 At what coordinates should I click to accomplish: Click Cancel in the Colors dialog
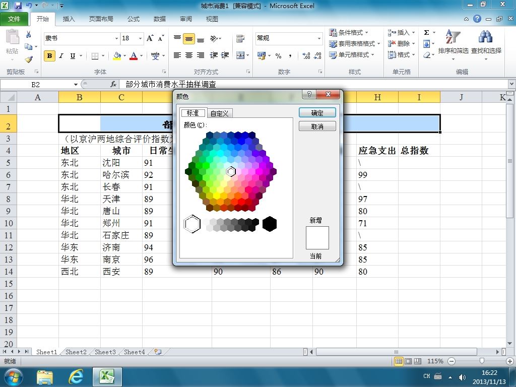[x=317, y=126]
